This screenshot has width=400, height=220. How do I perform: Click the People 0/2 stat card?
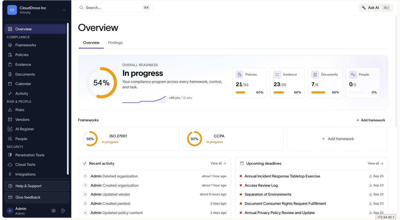[363, 83]
